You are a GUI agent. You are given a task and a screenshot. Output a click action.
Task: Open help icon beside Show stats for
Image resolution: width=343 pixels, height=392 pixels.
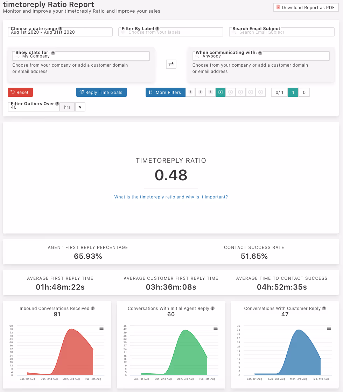coord(53,53)
